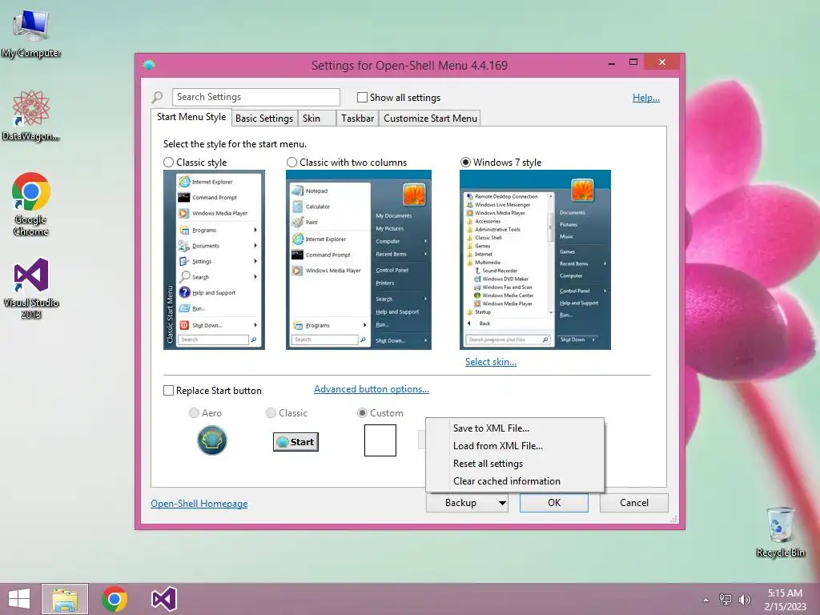Click the magnifier icon beside Search Settings
The height and width of the screenshot is (615, 820).
[158, 97]
